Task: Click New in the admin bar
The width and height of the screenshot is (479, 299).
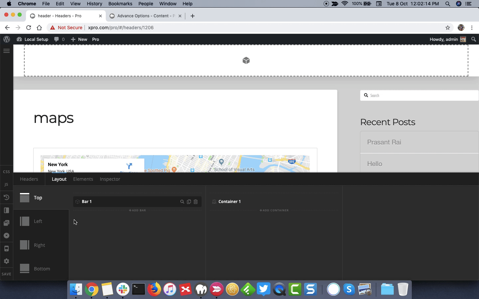Action: (79, 39)
